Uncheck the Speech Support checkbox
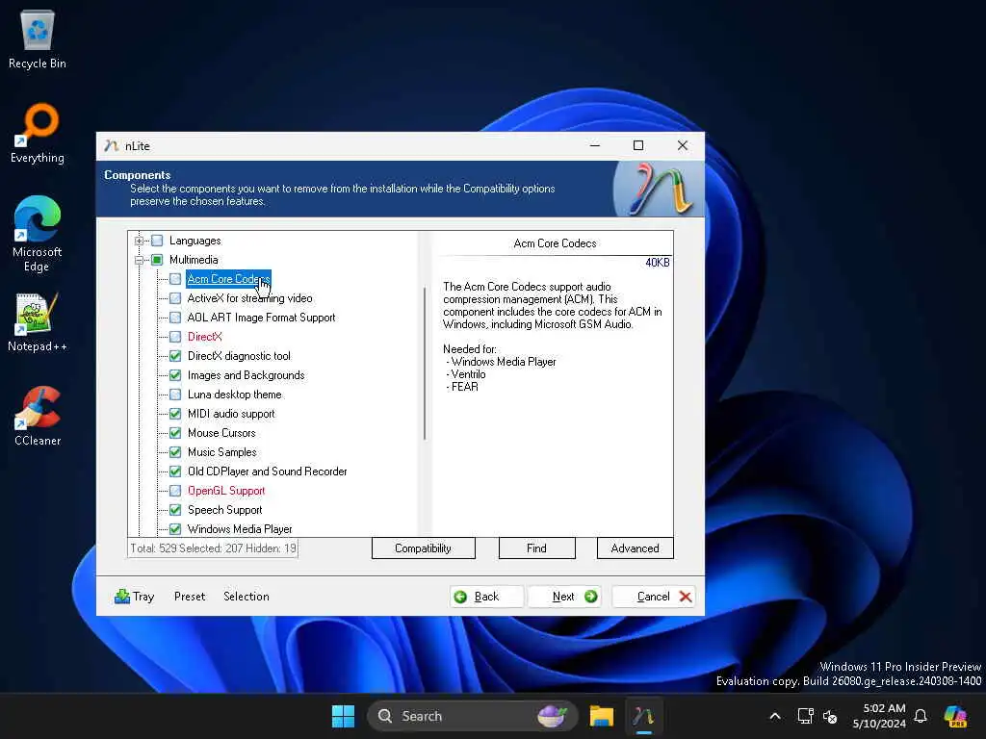Viewport: 986px width, 739px height. coord(175,510)
